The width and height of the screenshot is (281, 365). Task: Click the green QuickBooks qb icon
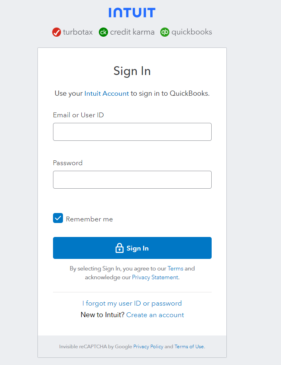click(165, 32)
